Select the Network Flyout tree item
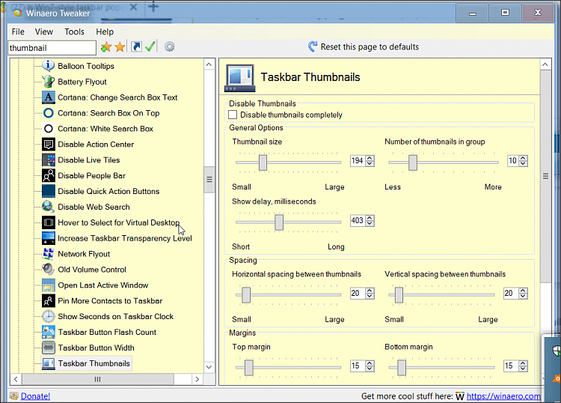 click(x=84, y=254)
